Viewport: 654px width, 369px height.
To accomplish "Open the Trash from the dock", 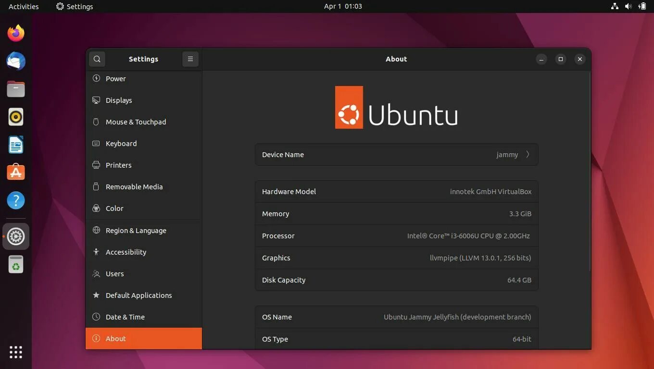I will 16,264.
